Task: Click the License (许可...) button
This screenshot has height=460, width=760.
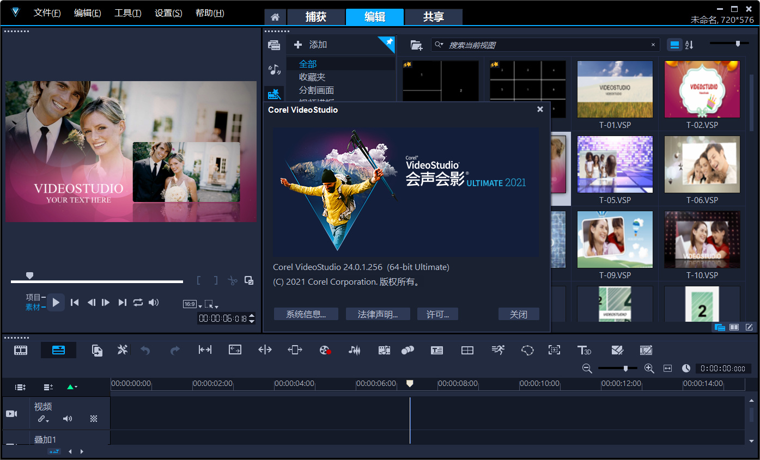Action: 437,314
